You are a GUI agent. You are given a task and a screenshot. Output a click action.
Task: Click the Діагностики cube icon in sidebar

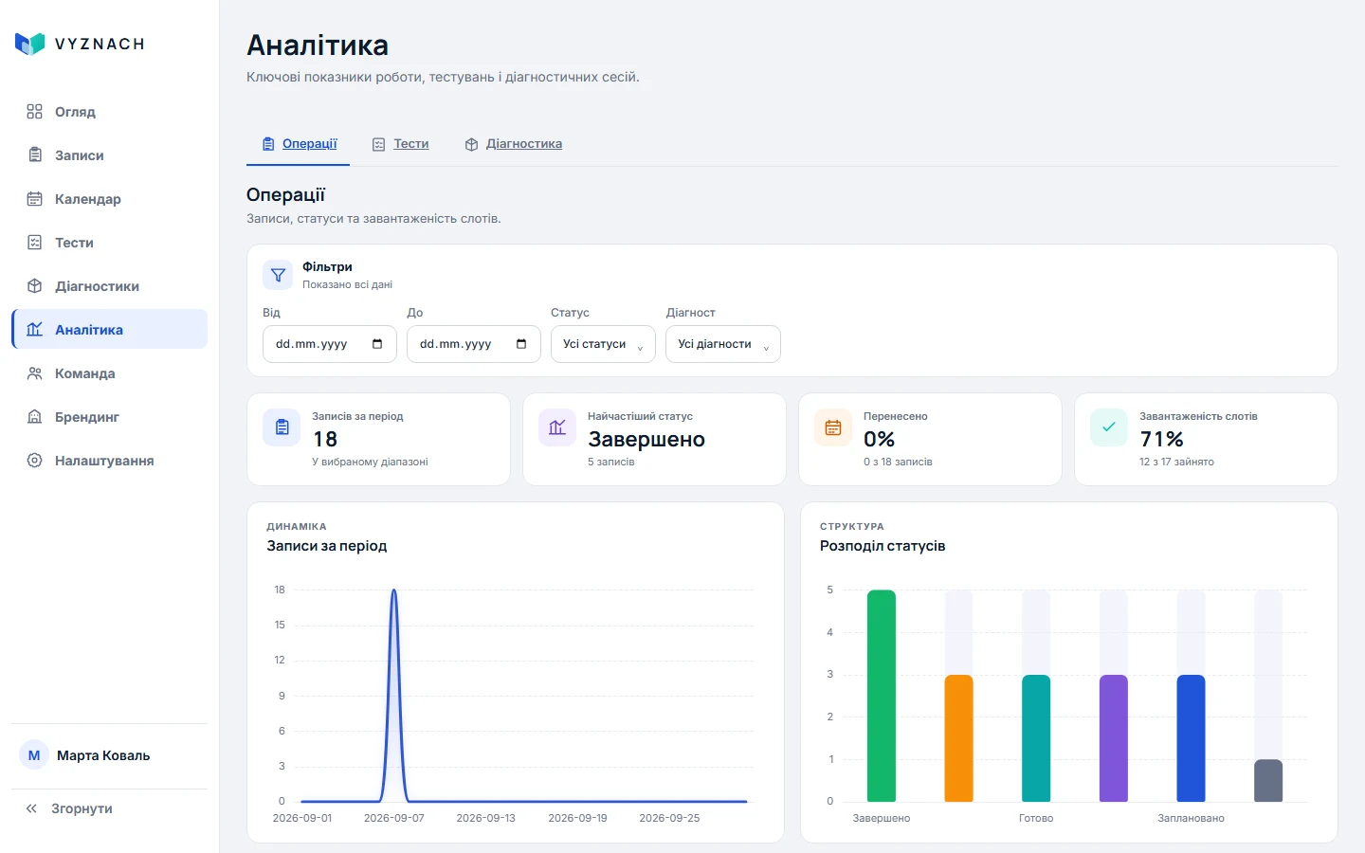tap(35, 286)
